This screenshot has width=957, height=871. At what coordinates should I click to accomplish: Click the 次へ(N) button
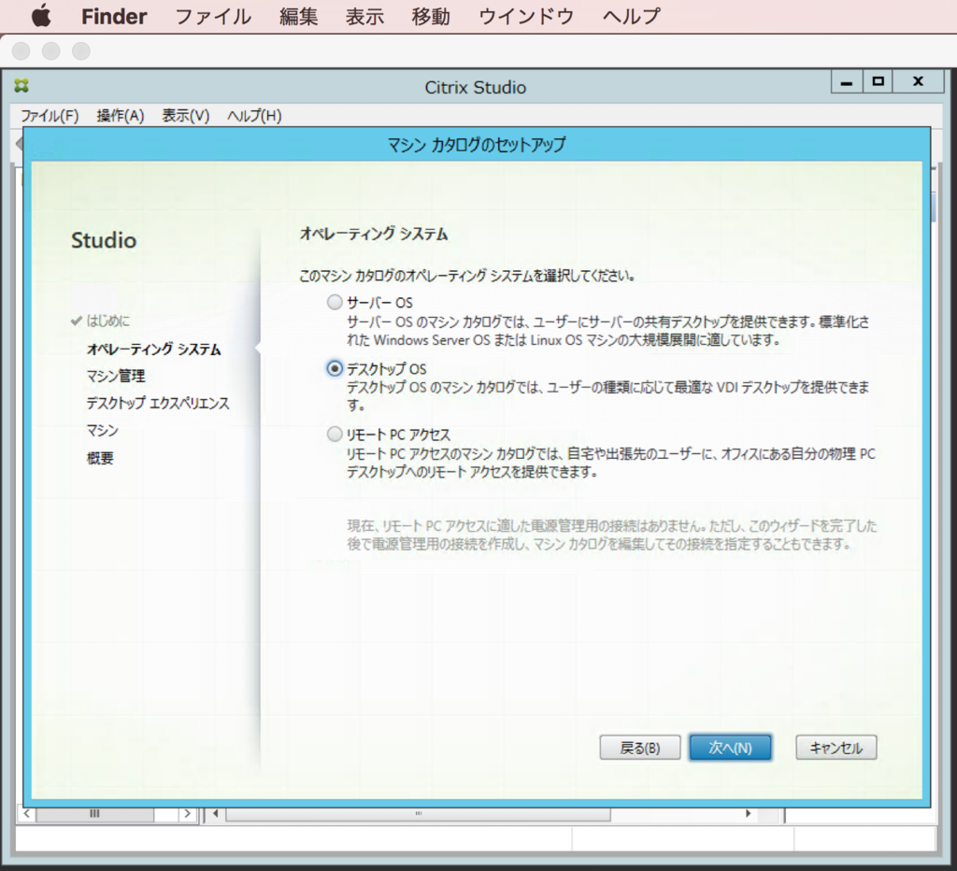(x=730, y=748)
